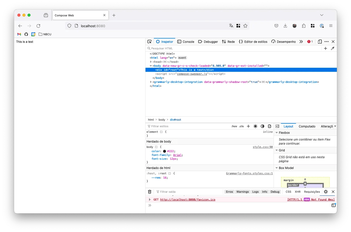Pick color from page eyedropper icon

click(x=333, y=48)
